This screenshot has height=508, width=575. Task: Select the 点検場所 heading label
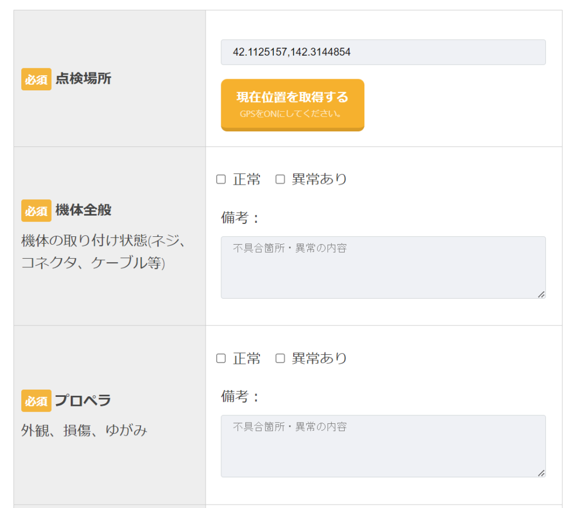83,79
